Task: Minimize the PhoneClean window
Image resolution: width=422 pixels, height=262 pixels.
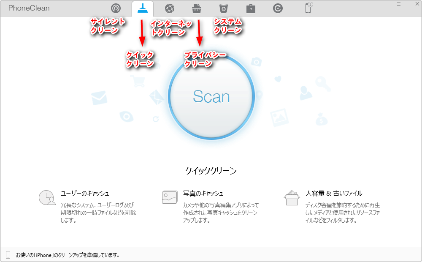Action: [x=408, y=4]
